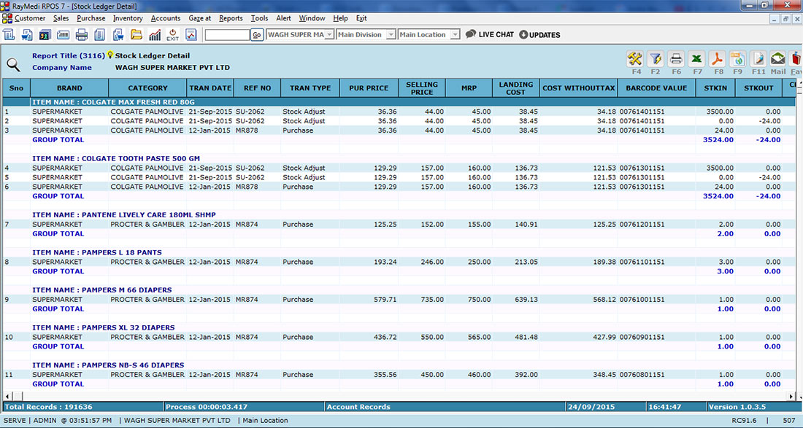
Task: Open LIVE CHAT
Action: (x=490, y=34)
